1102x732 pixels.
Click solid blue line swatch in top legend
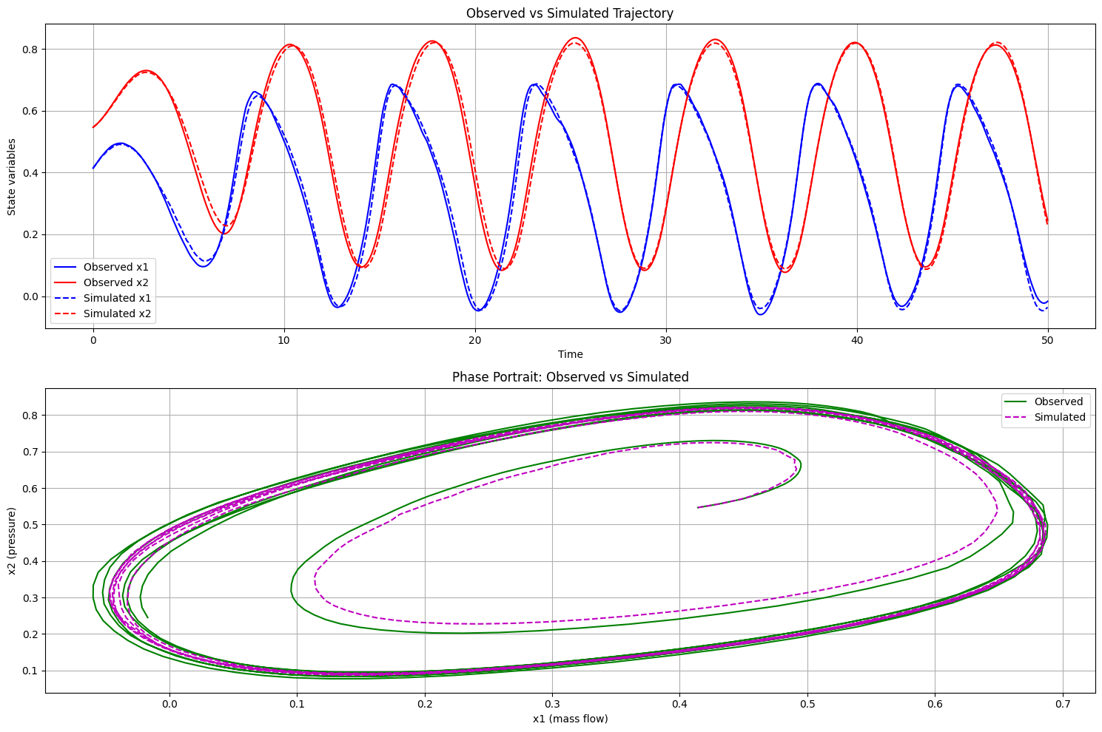[x=67, y=267]
